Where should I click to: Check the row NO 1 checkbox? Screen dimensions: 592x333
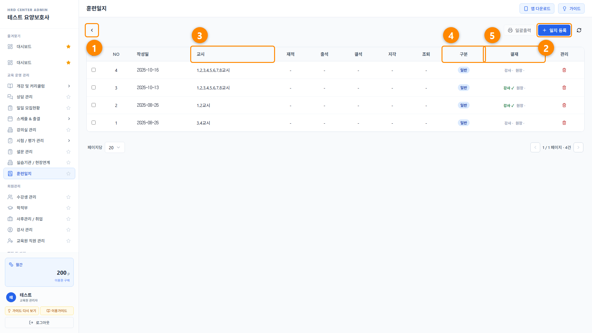point(93,123)
